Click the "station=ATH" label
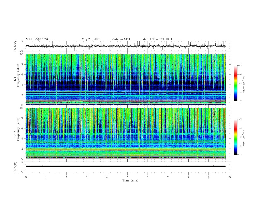The width and height of the screenshot is (258, 199). pos(121,39)
